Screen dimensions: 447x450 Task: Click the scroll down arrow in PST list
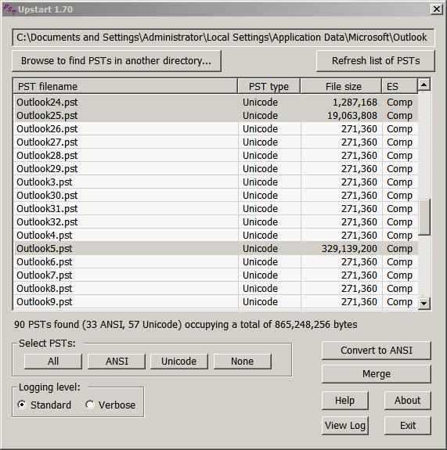pyautogui.click(x=424, y=303)
